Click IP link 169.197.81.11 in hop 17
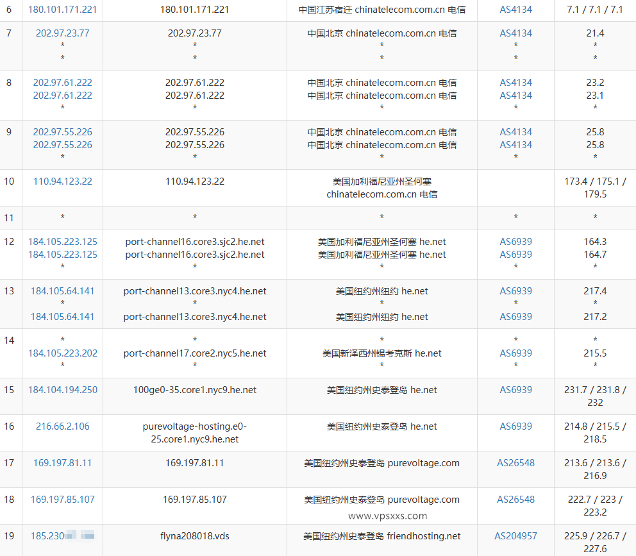 point(62,463)
